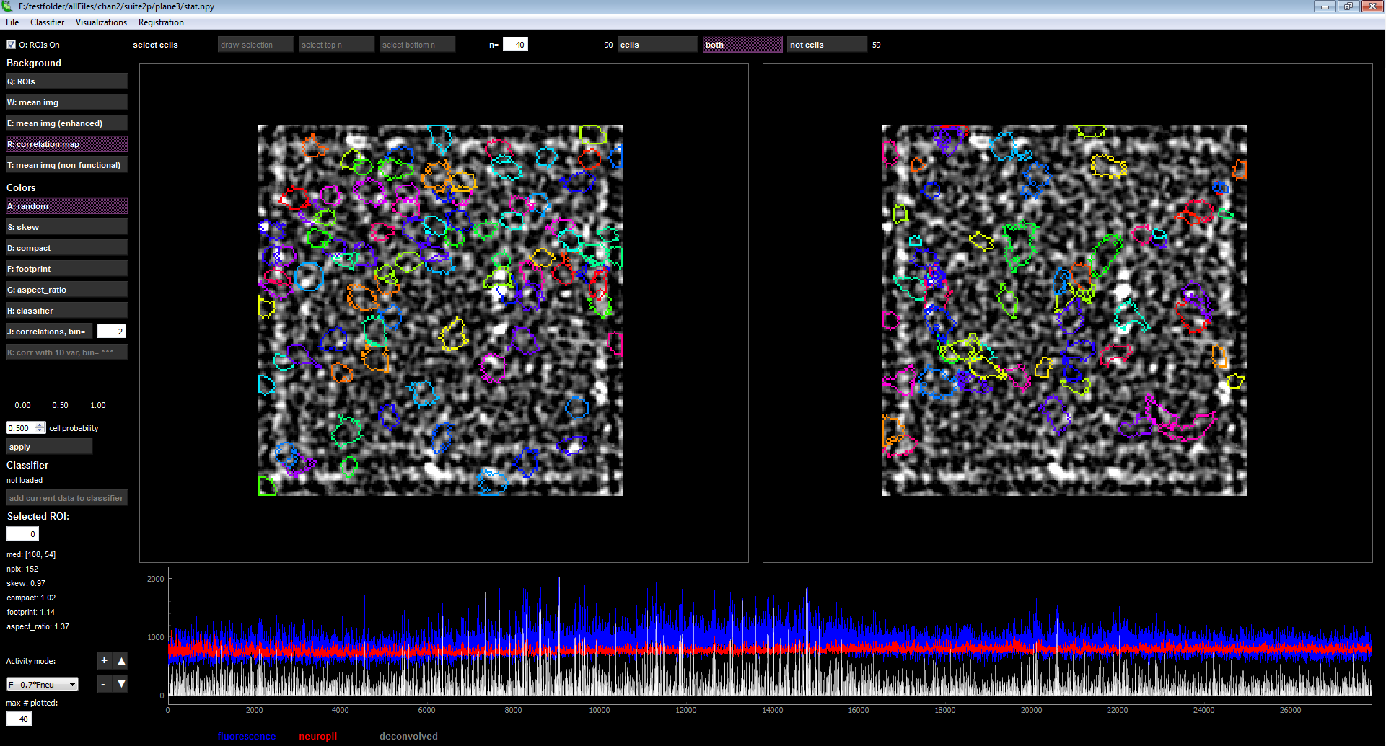Click the plus icon to zoom traces
The width and height of the screenshot is (1386, 746).
coord(104,660)
